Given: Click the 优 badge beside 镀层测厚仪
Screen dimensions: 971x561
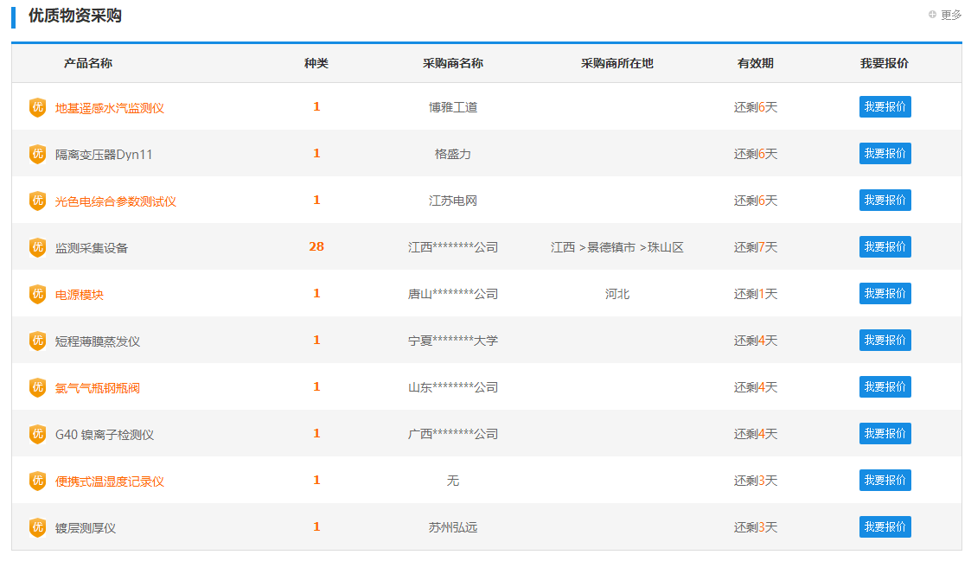Looking at the screenshot, I should 37,527.
